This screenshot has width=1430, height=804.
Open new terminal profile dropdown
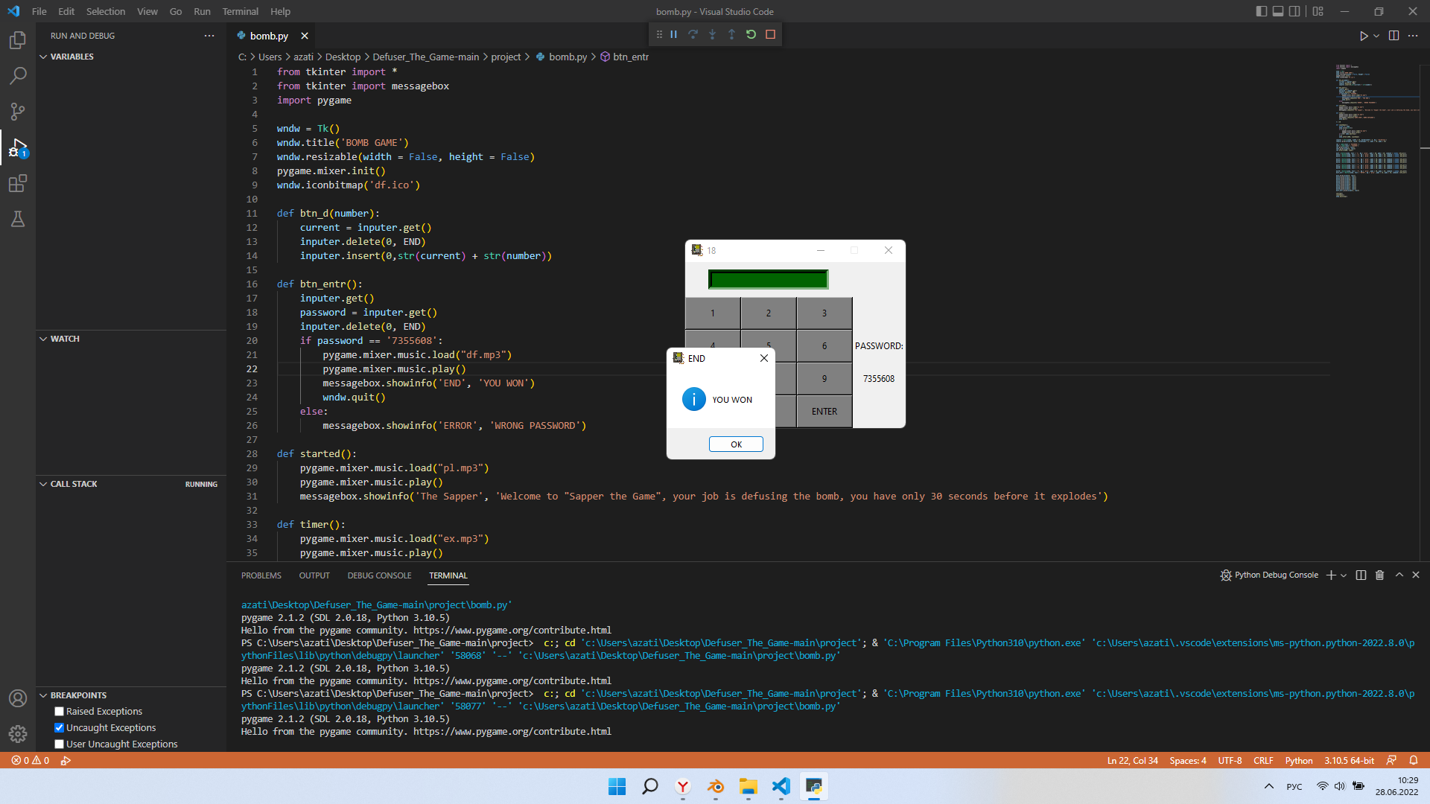(x=1344, y=575)
